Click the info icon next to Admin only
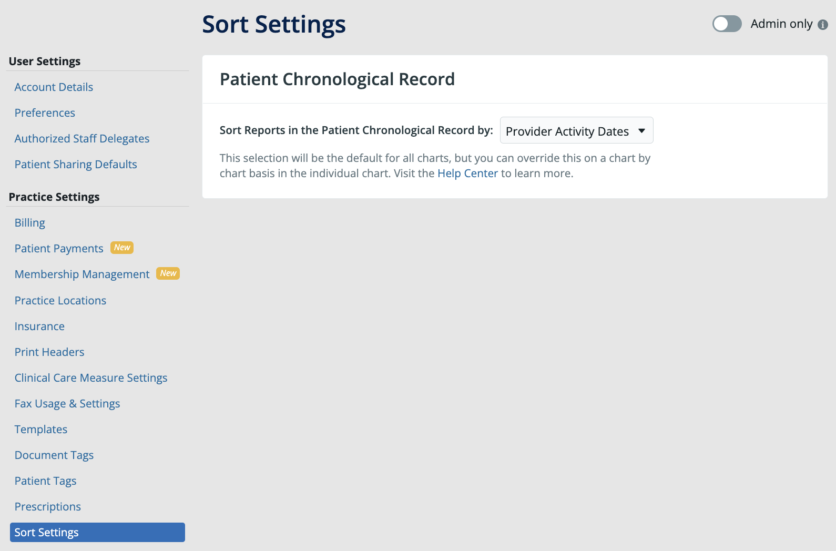This screenshot has width=836, height=551. [823, 24]
